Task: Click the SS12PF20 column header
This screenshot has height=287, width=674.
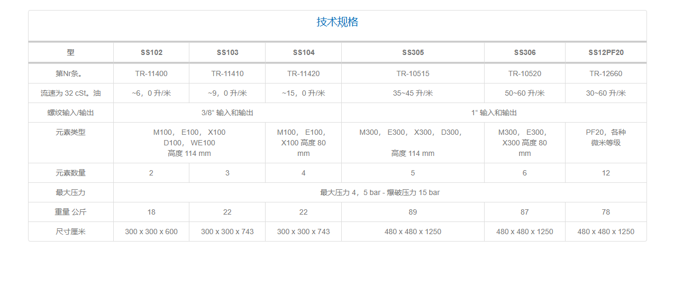Action: pos(606,52)
